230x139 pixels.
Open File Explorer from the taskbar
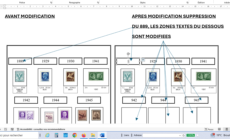click(x=93, y=135)
